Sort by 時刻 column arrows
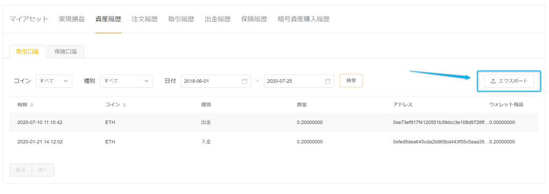The height and width of the screenshot is (194, 549). click(32, 105)
